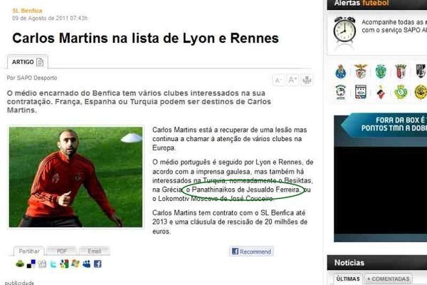427x285 pixels.
Task: Open the PDF tab
Action: coord(62,251)
